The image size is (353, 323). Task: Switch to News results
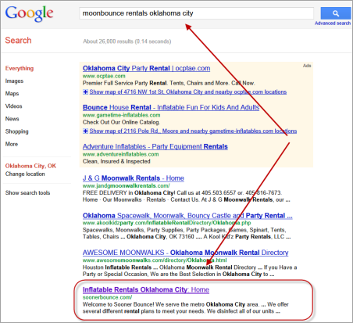[12, 119]
